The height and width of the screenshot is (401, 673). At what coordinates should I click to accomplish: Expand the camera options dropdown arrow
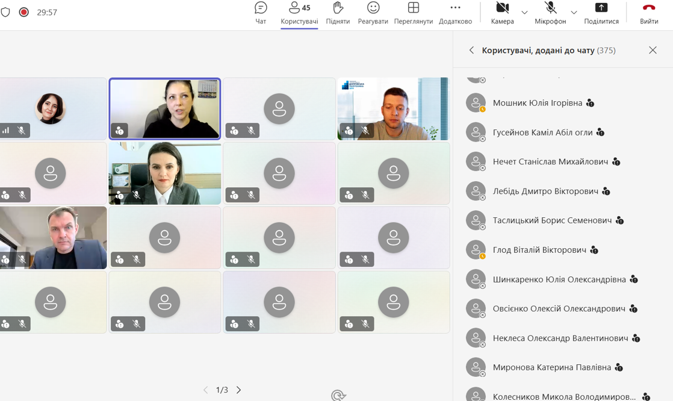524,13
